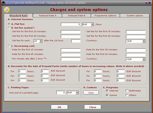Switch to the Reduced Rate A tab
Viewport: 153px width, 113px height.
tap(48, 15)
